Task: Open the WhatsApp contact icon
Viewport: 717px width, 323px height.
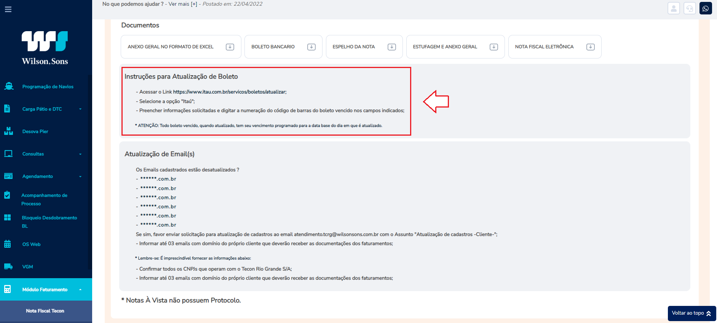Action: (x=706, y=8)
